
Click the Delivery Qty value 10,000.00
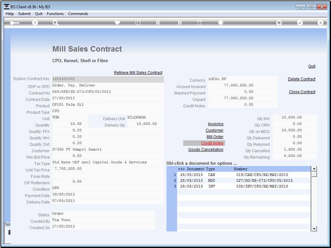146,124
